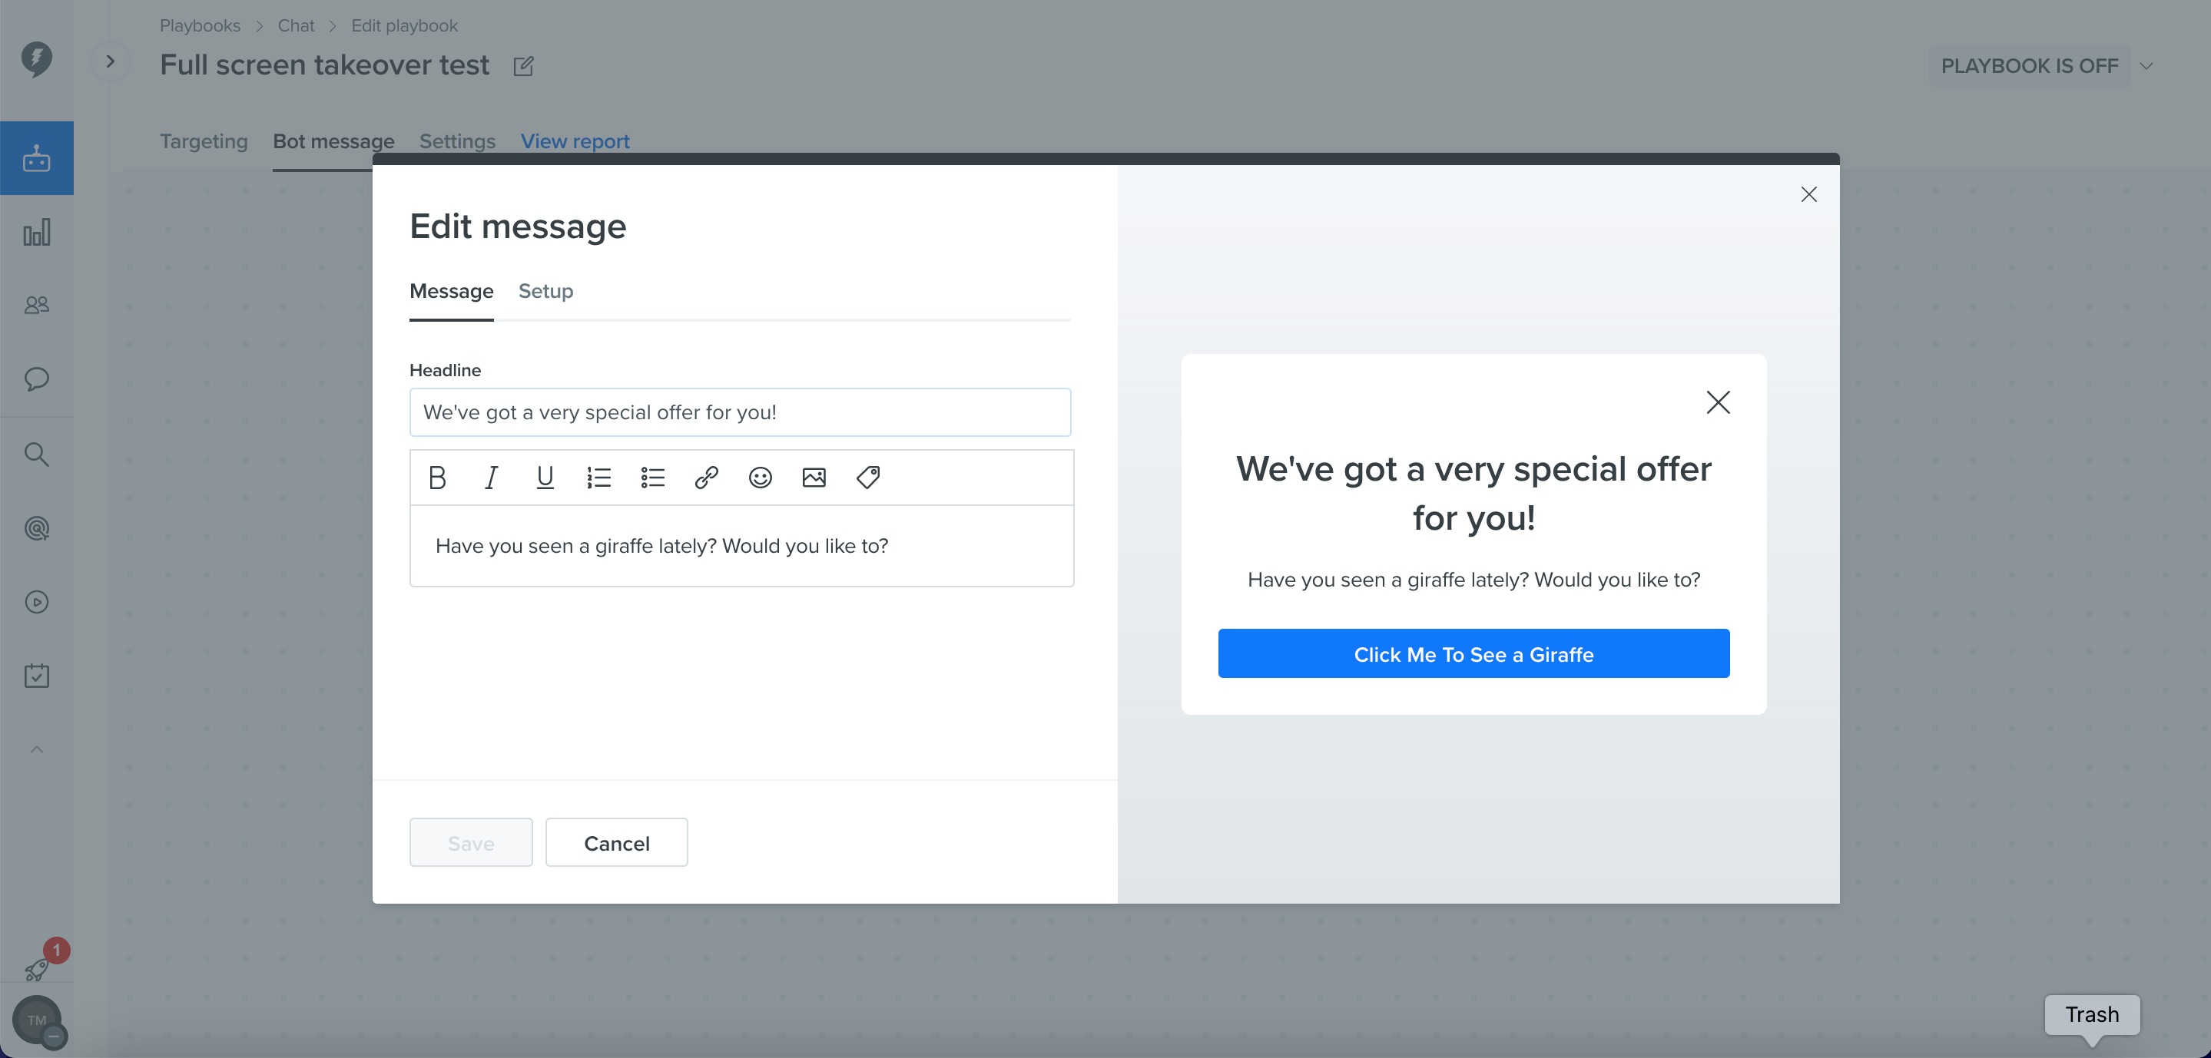Screen dimensions: 2211x1058
Task: Click the Trash tooltip button
Action: (2092, 1015)
